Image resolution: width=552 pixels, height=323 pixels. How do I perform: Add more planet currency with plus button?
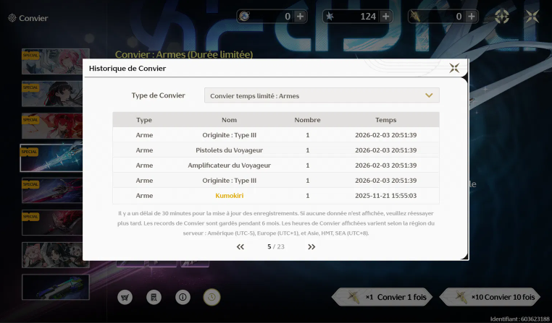coord(301,16)
